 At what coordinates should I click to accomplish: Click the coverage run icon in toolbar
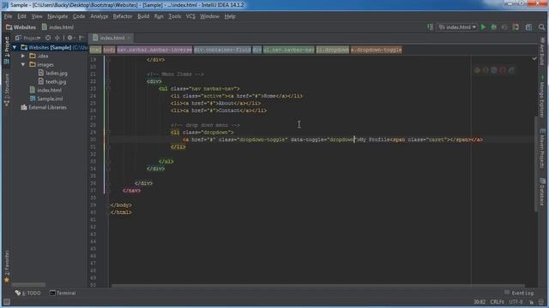tap(504, 27)
